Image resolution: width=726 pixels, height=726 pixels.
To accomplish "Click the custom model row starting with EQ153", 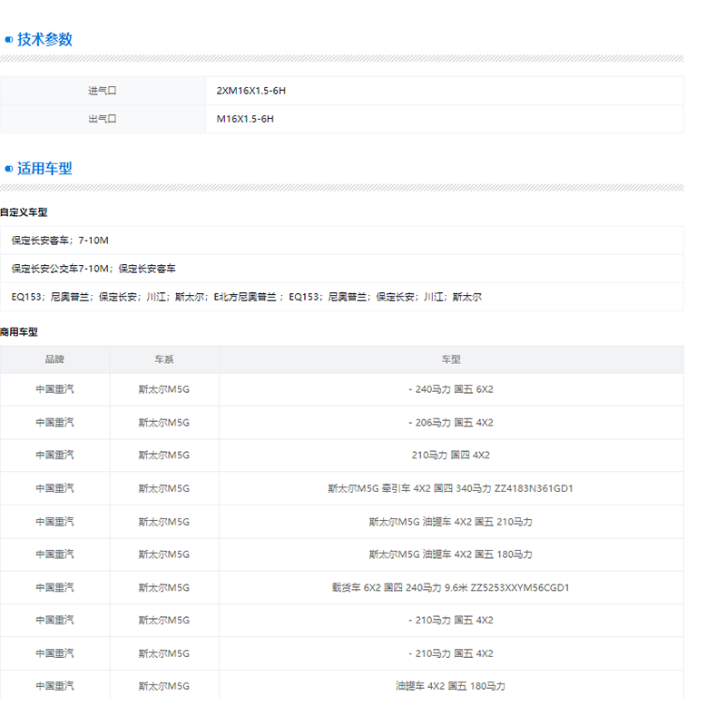I will pyautogui.click(x=246, y=297).
